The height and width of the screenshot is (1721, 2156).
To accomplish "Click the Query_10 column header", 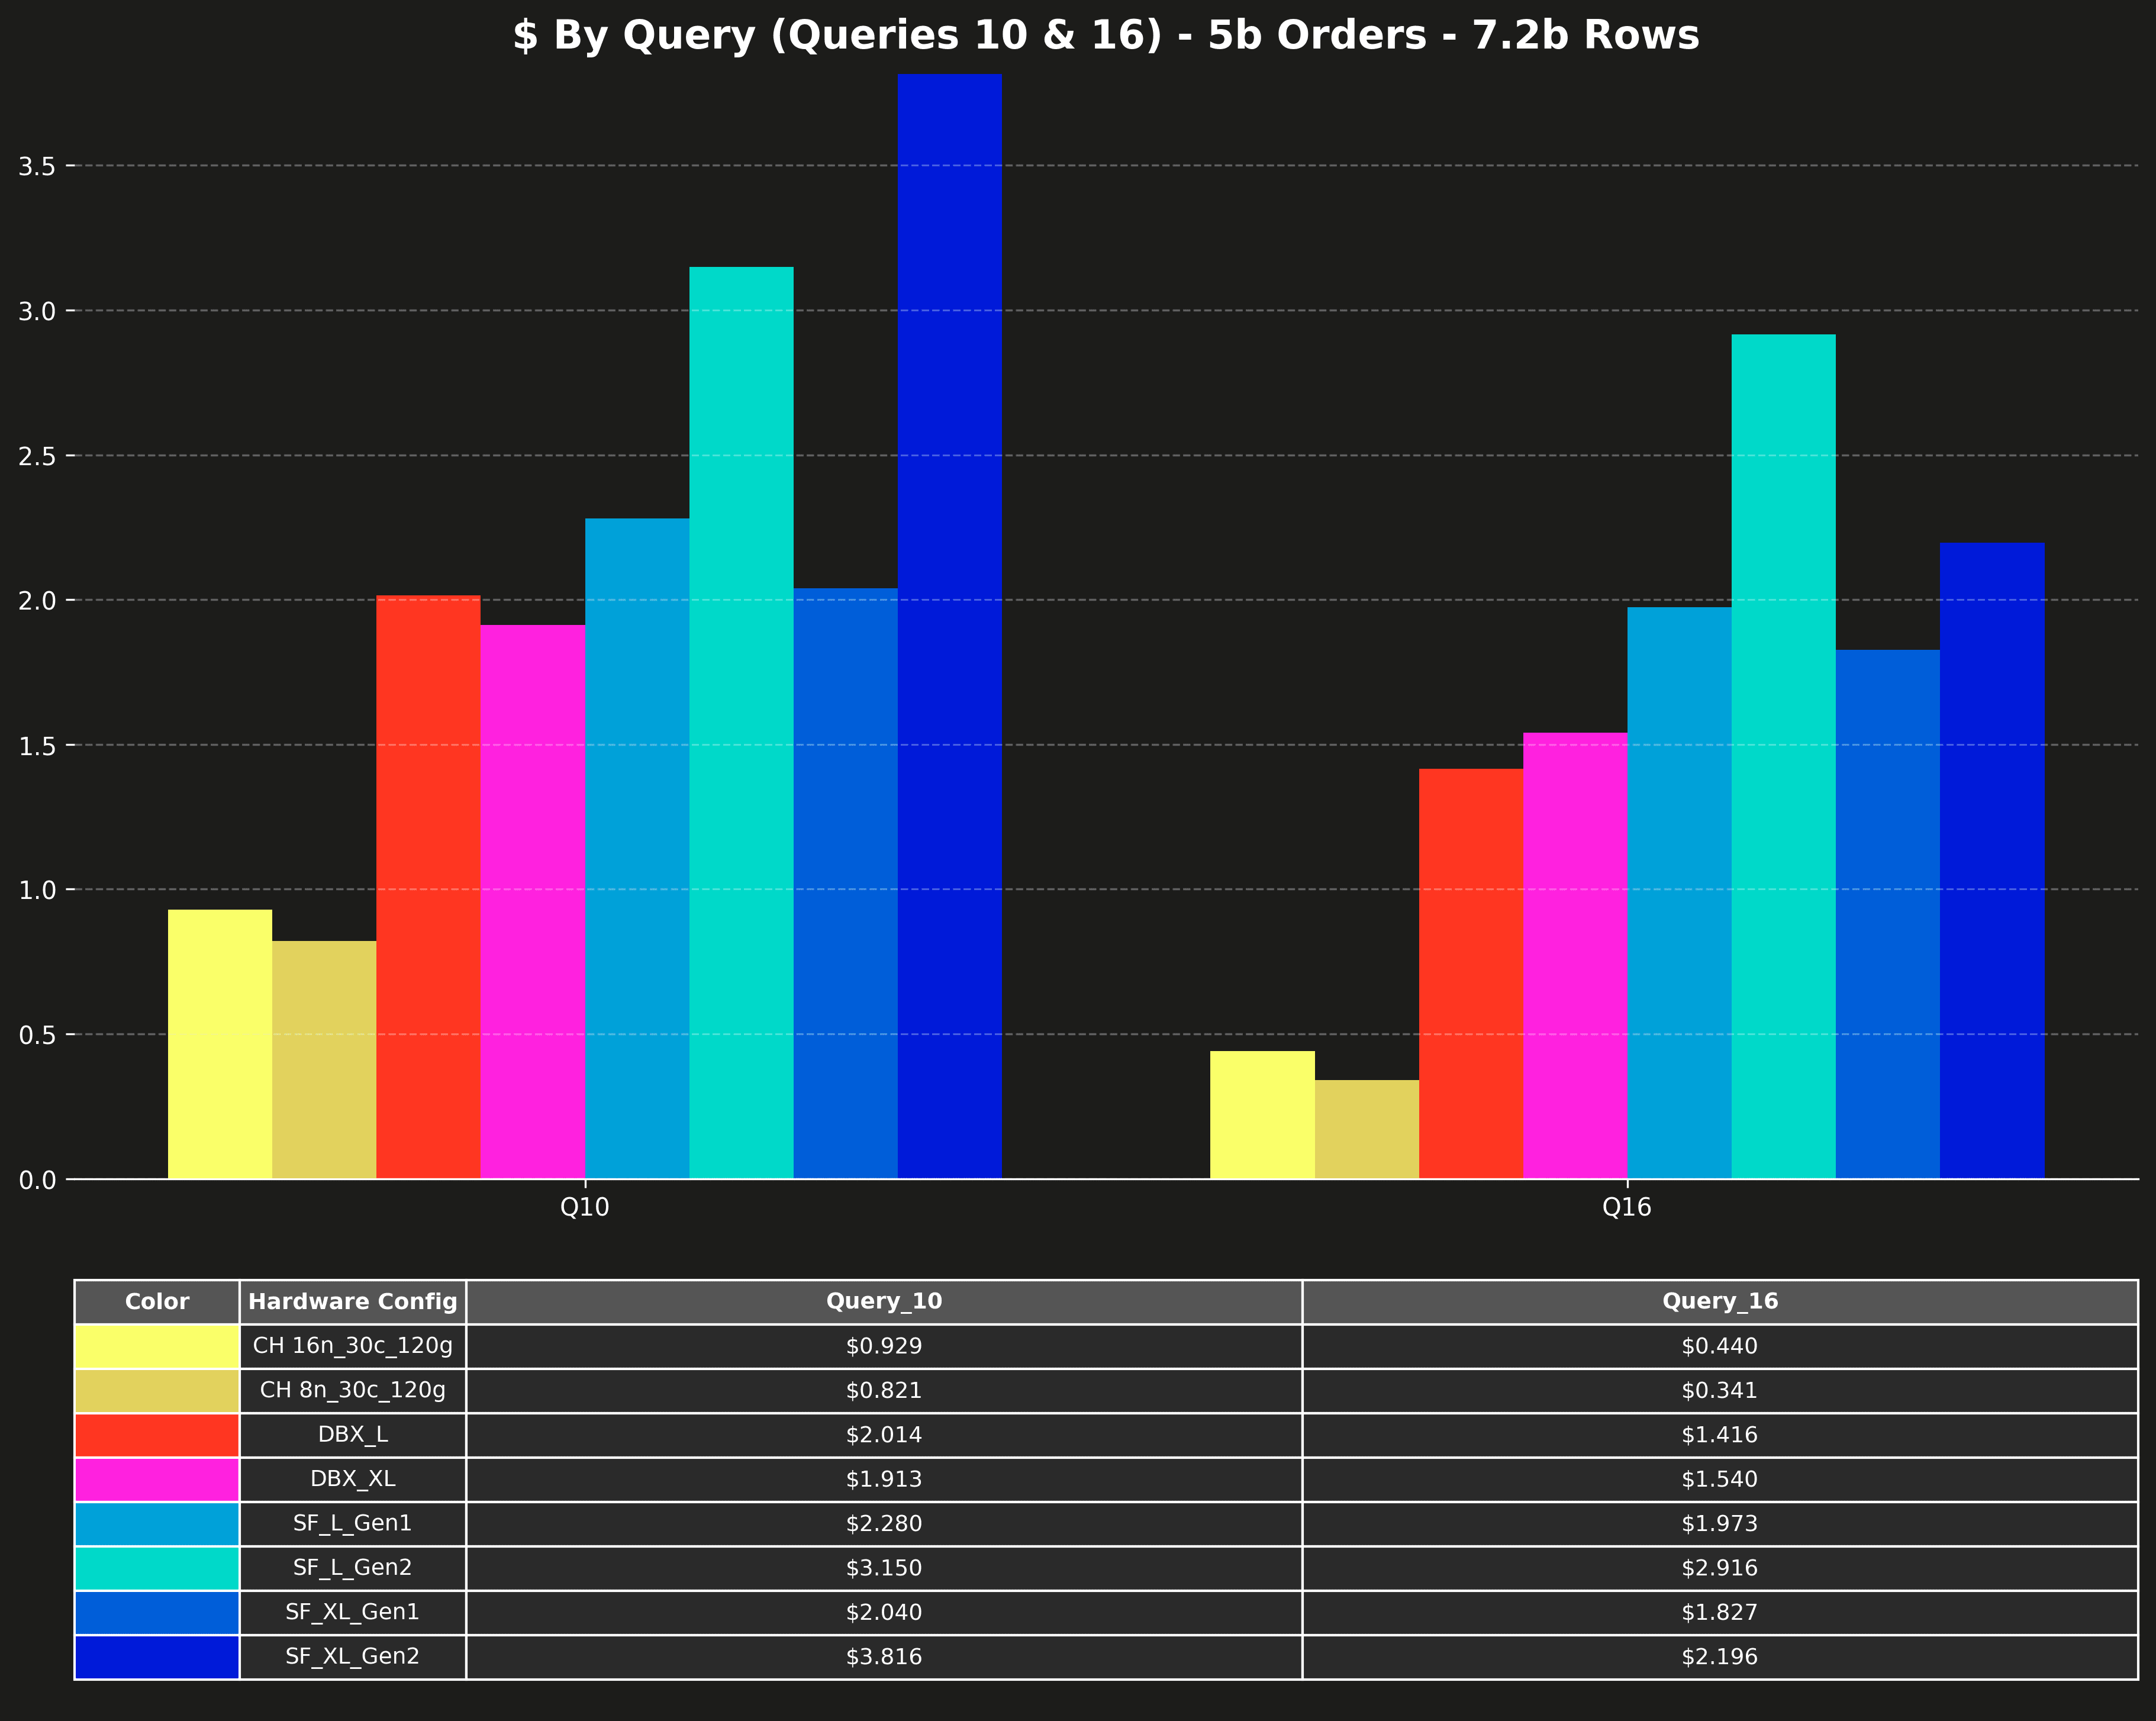I will pyautogui.click(x=883, y=1301).
